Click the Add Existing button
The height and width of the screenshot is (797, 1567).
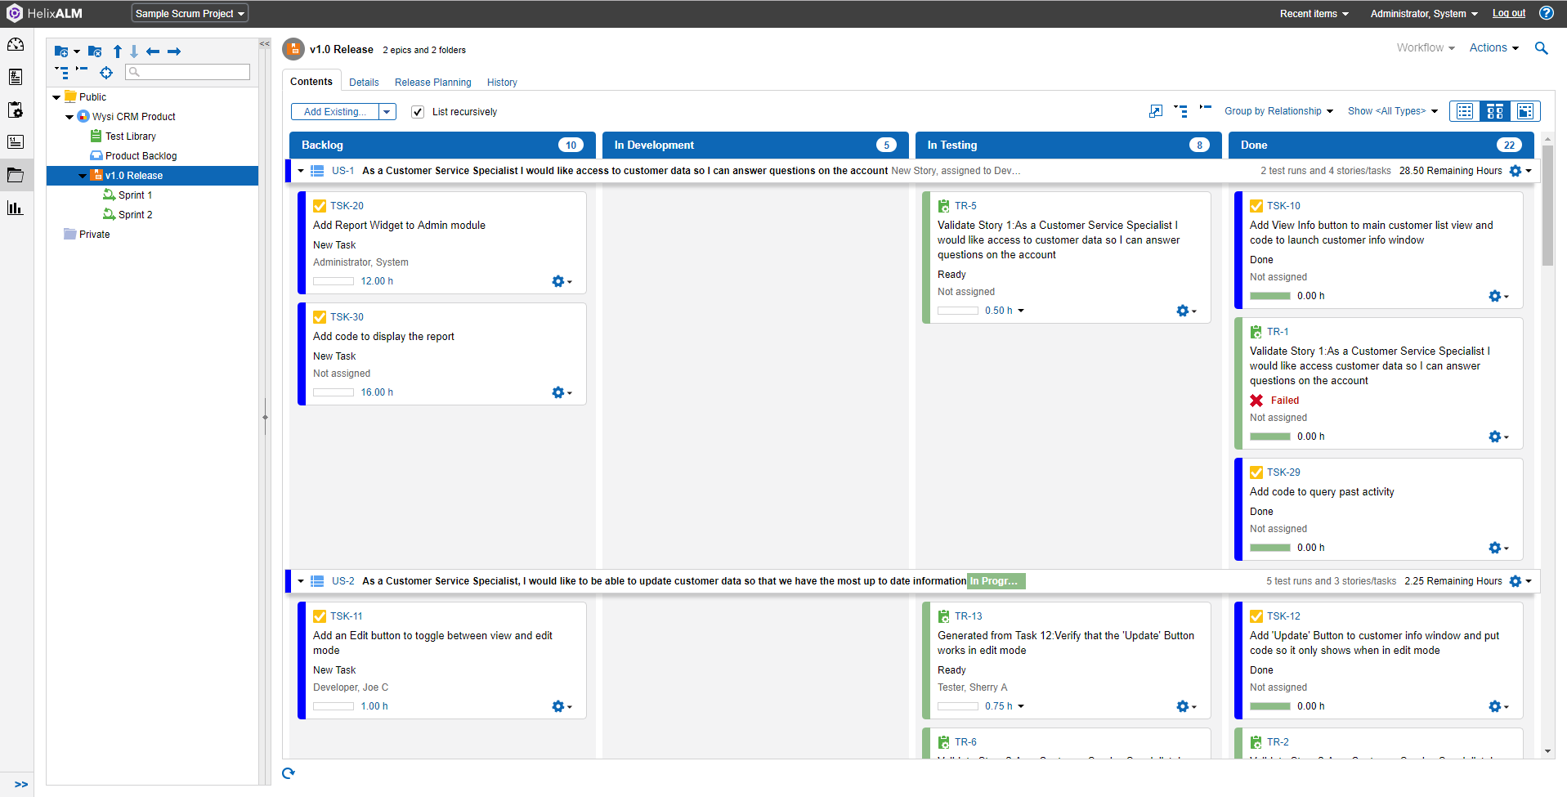335,112
